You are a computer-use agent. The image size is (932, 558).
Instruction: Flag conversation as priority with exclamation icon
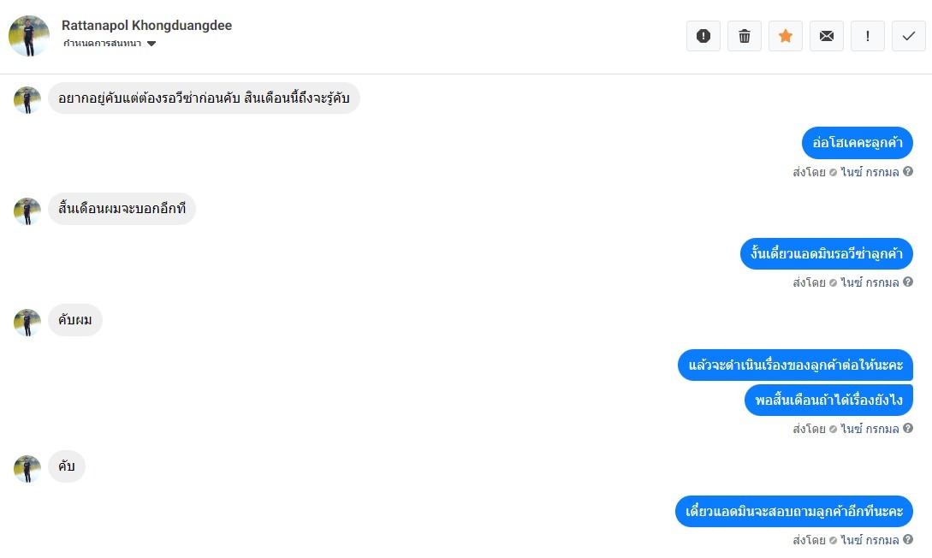tap(867, 36)
